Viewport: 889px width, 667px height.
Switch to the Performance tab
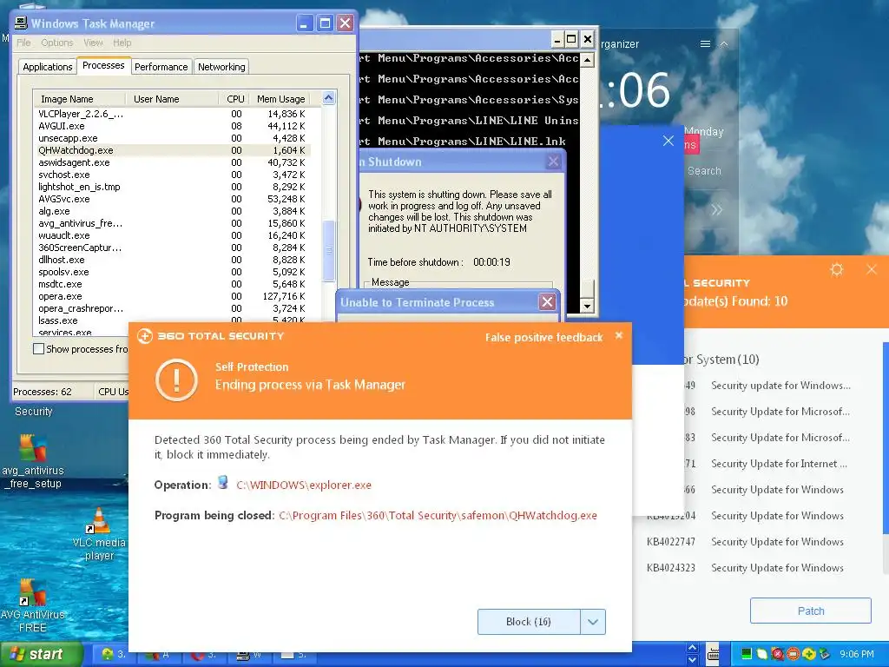(x=161, y=67)
